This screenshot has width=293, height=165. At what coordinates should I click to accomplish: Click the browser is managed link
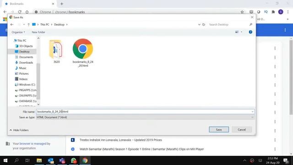point(33,143)
